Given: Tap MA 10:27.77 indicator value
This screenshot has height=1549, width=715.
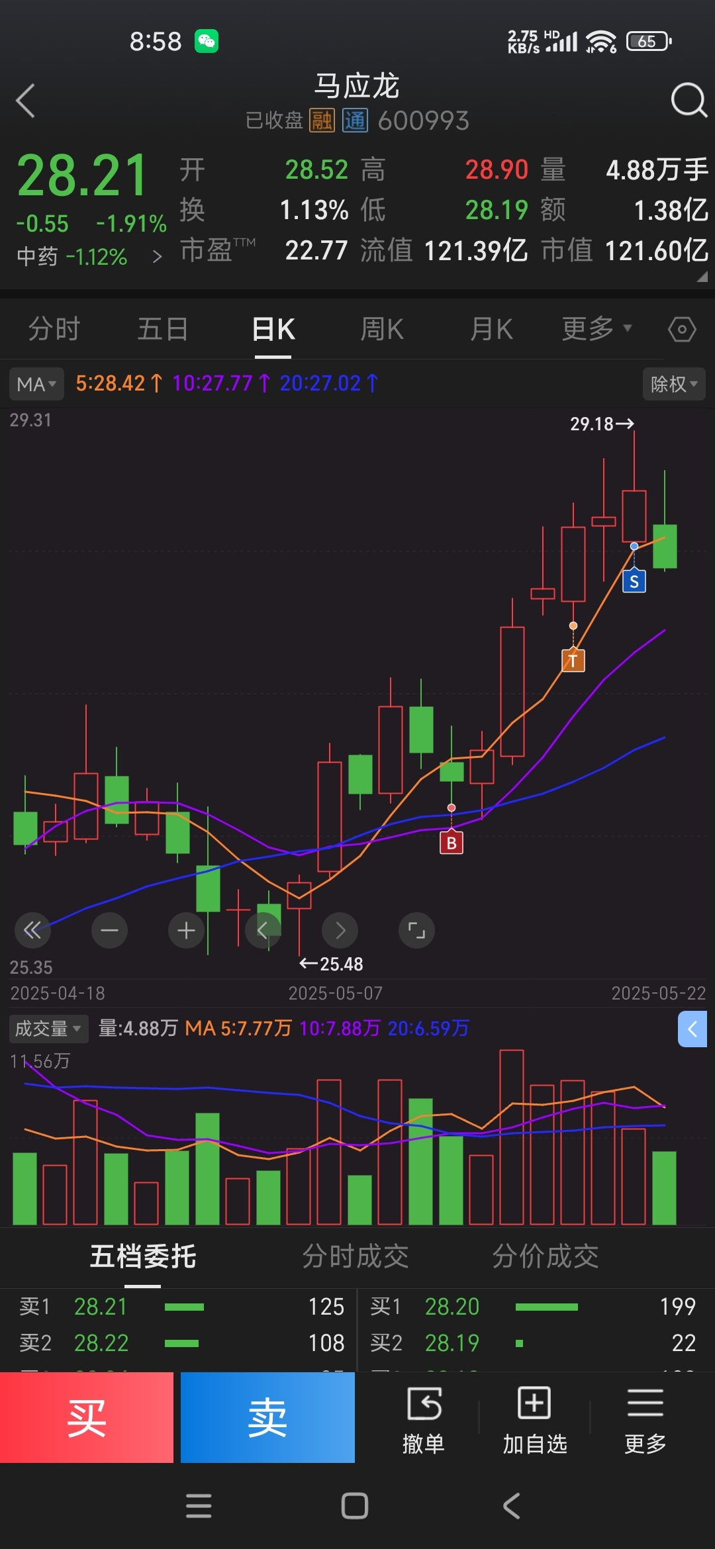Looking at the screenshot, I should [x=221, y=383].
